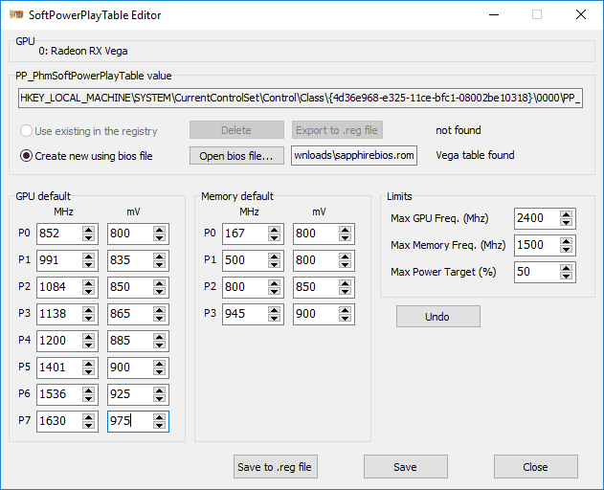Increase GPU P3 mV value 865
Image resolution: width=604 pixels, height=490 pixels.
[159, 310]
